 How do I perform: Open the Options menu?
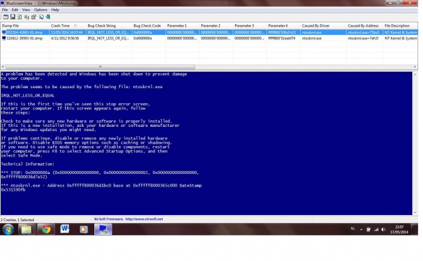(40, 10)
